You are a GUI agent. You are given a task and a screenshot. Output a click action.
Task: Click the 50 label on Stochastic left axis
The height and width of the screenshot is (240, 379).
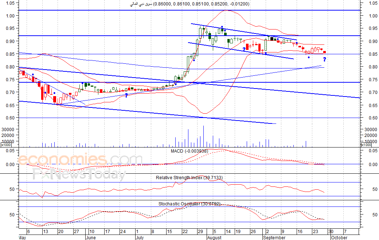(12, 215)
